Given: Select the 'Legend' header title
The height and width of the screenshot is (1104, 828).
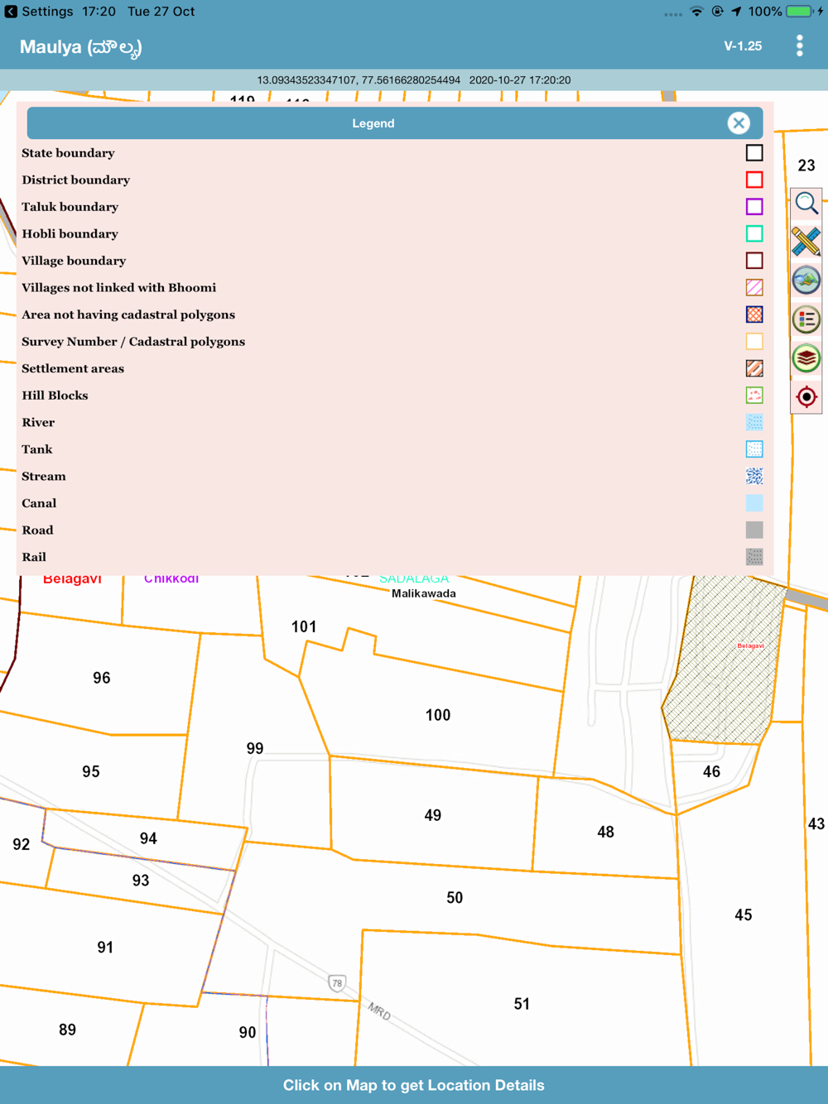Looking at the screenshot, I should tap(373, 123).
